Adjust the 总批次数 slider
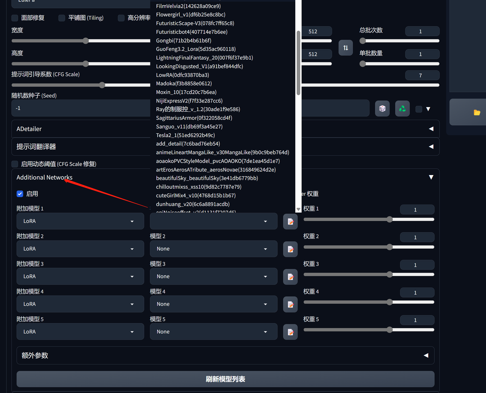 (x=399, y=41)
